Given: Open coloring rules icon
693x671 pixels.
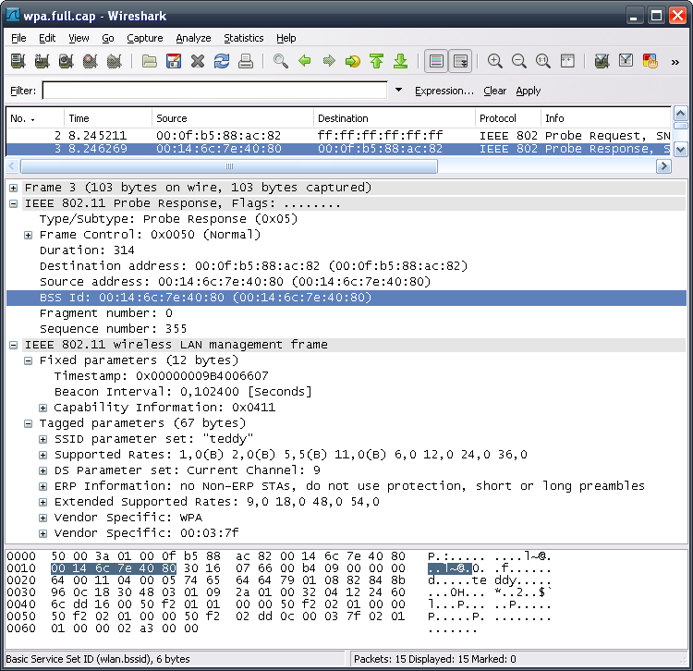Looking at the screenshot, I should (x=650, y=61).
